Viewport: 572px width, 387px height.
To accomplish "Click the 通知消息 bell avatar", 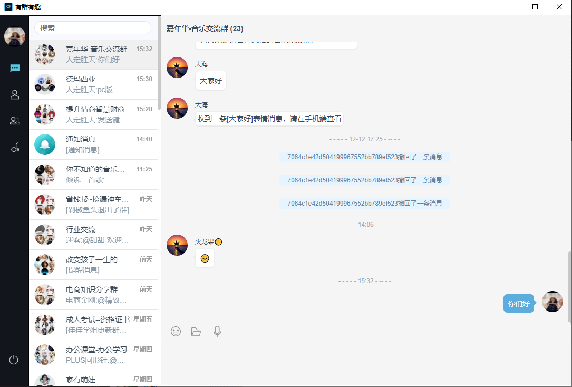I will (45, 144).
